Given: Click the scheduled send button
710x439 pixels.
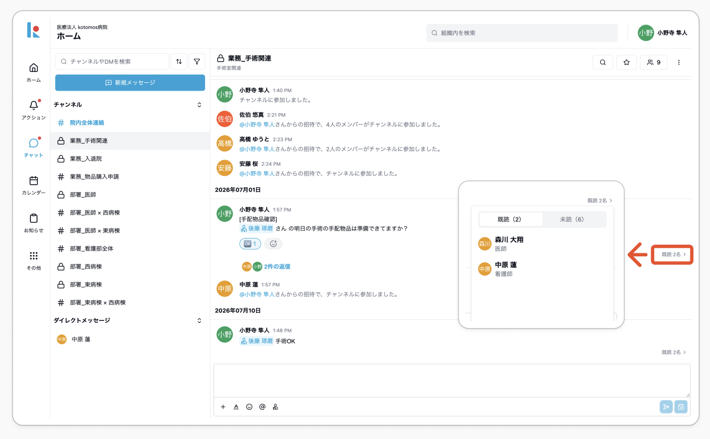Looking at the screenshot, I should (681, 407).
